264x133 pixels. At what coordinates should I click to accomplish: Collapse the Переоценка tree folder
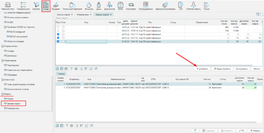click(x=3, y=61)
